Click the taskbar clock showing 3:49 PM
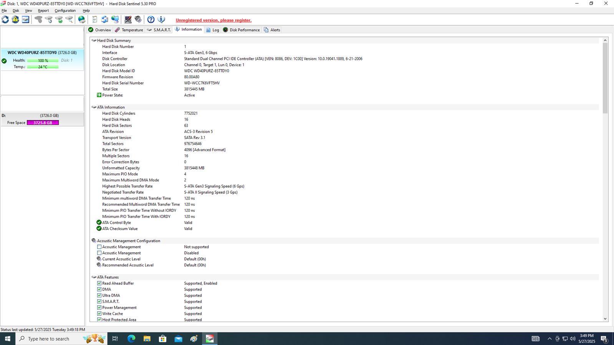 [586, 338]
